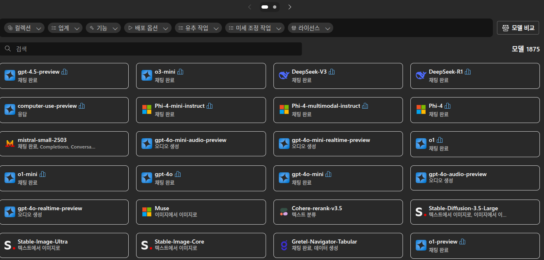Click the benchmark icon beside computer-use-preview
This screenshot has height=260, width=544.
[82, 106]
